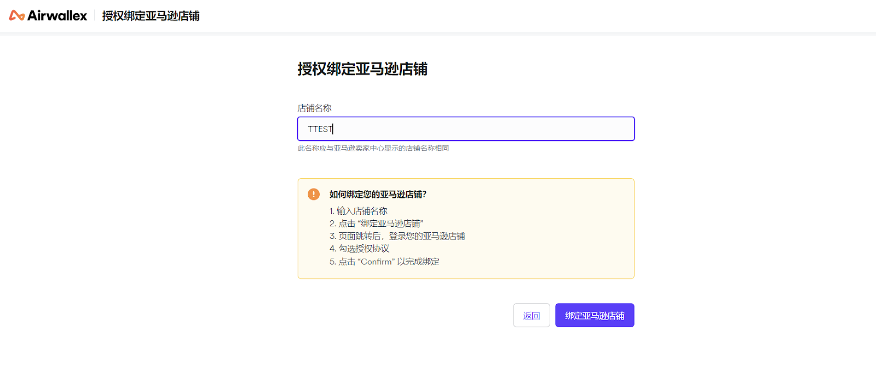Click step 1. 输入店铺名称
The image size is (876, 388).
358,211
